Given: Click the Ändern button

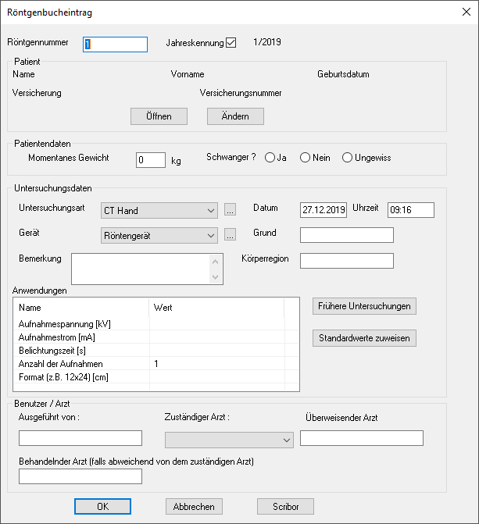Looking at the screenshot, I should pyautogui.click(x=235, y=116).
